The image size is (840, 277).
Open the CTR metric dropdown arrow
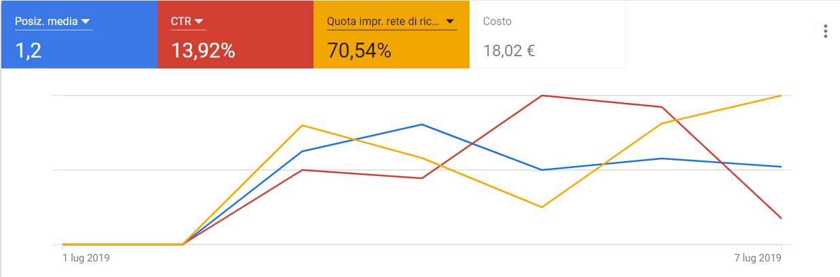coord(199,22)
